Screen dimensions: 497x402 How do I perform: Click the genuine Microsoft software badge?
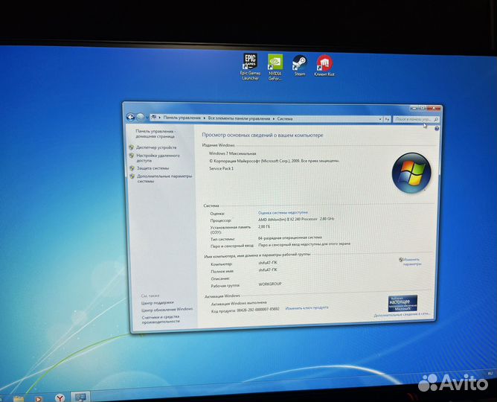point(403,304)
